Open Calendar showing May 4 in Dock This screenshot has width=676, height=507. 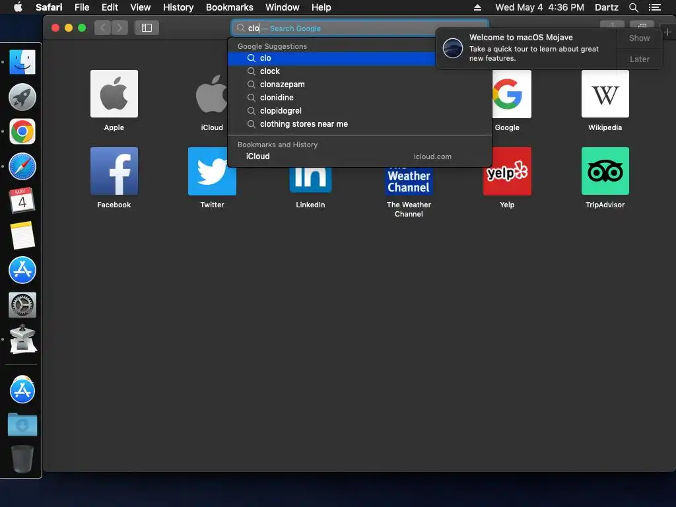[22, 201]
